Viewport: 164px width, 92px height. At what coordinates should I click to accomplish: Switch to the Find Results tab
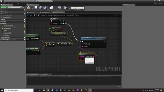pyautogui.click(x=45, y=74)
